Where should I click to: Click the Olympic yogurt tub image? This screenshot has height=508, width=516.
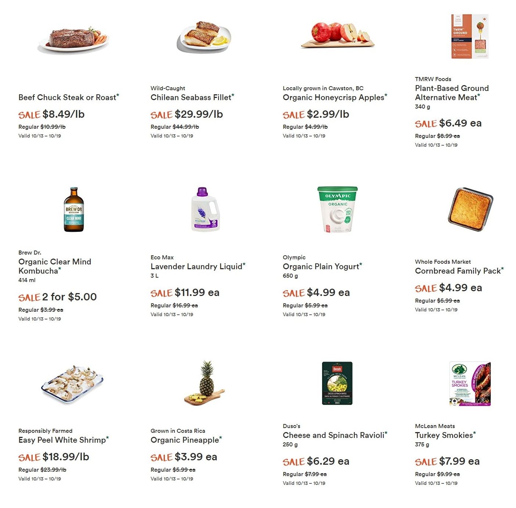click(x=338, y=209)
